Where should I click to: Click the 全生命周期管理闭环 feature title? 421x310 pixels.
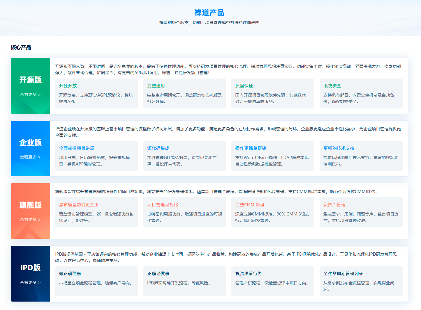[x=343, y=274]
